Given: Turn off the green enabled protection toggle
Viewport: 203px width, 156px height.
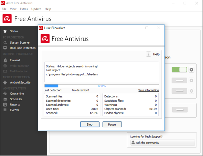Looking at the screenshot, I should point(179,70).
